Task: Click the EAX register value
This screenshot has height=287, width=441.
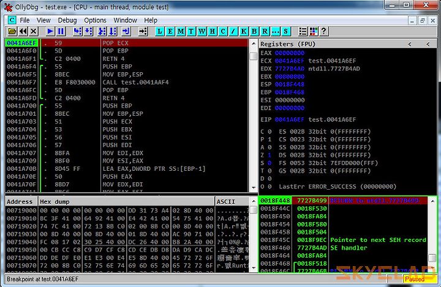Action: [290, 53]
